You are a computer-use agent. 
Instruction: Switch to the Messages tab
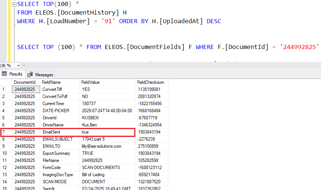point(40,74)
